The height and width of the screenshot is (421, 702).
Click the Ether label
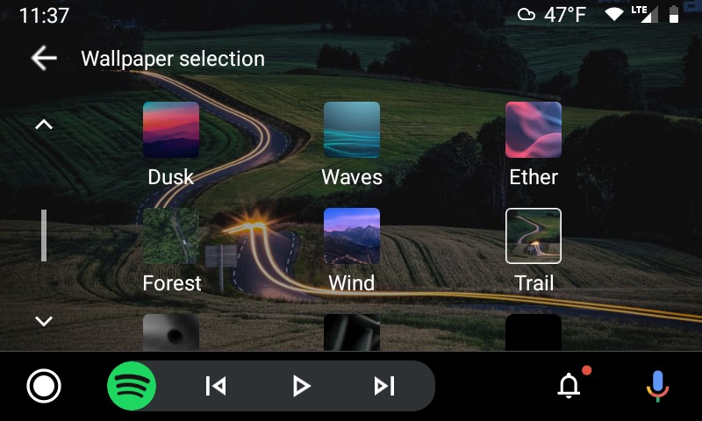tap(534, 176)
